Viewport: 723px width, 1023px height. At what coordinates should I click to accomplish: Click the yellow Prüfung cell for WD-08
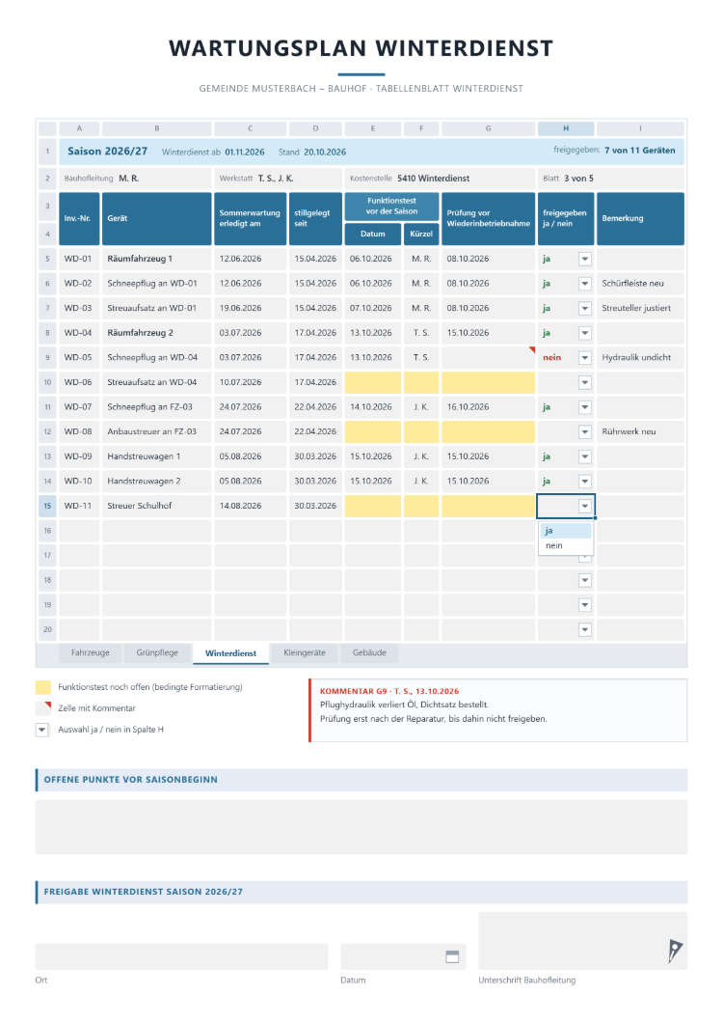pyautogui.click(x=489, y=432)
